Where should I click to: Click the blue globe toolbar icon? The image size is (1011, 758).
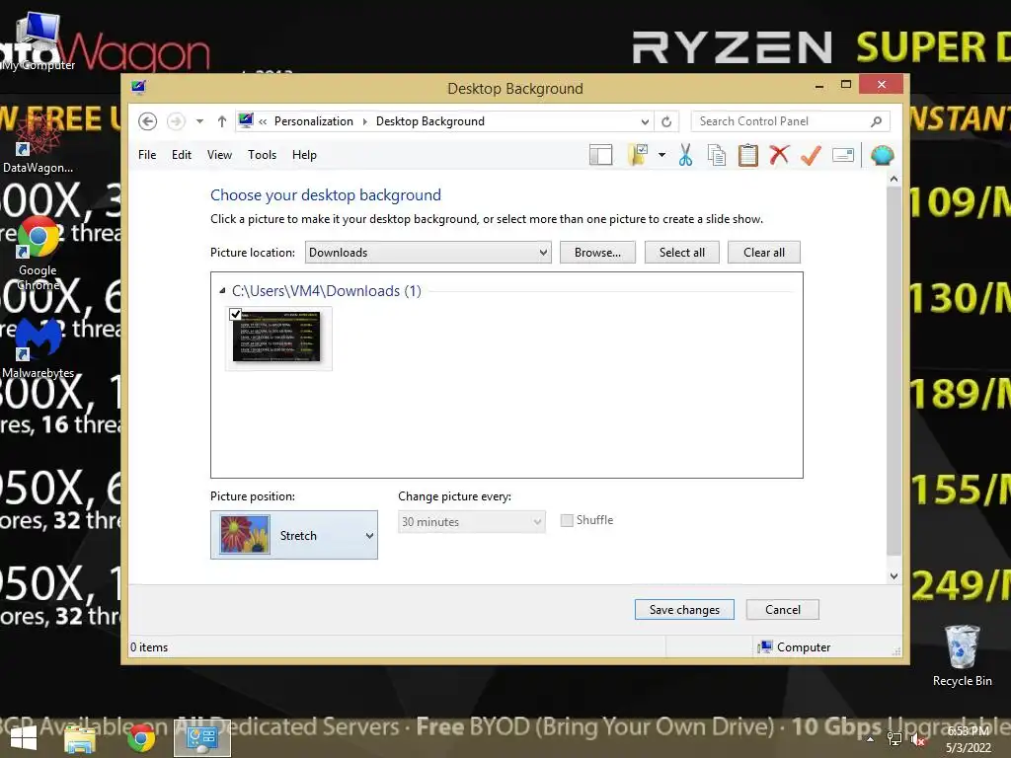pos(882,155)
